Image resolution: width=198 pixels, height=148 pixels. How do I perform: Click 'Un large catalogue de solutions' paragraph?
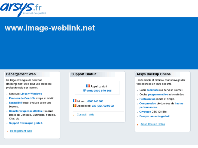(29, 84)
